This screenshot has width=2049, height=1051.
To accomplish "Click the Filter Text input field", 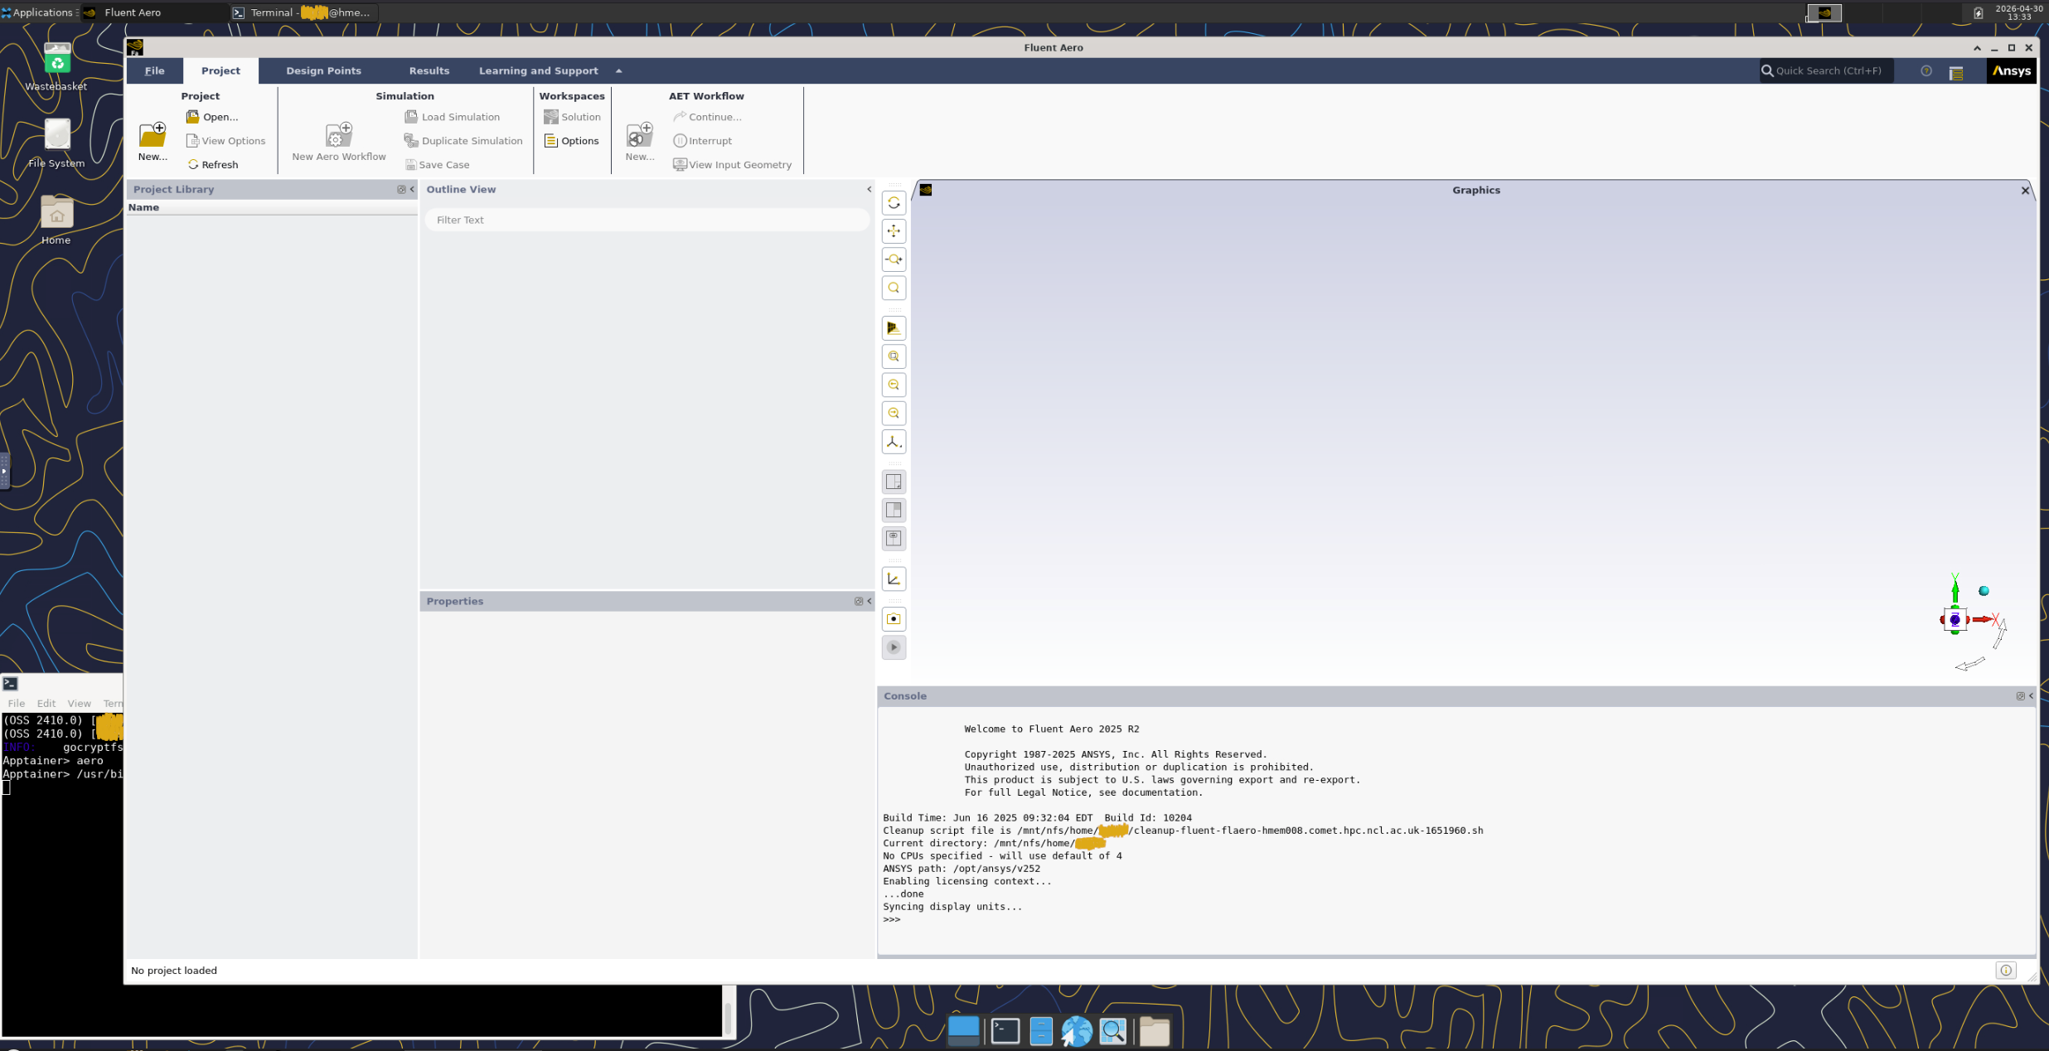I will pos(647,220).
